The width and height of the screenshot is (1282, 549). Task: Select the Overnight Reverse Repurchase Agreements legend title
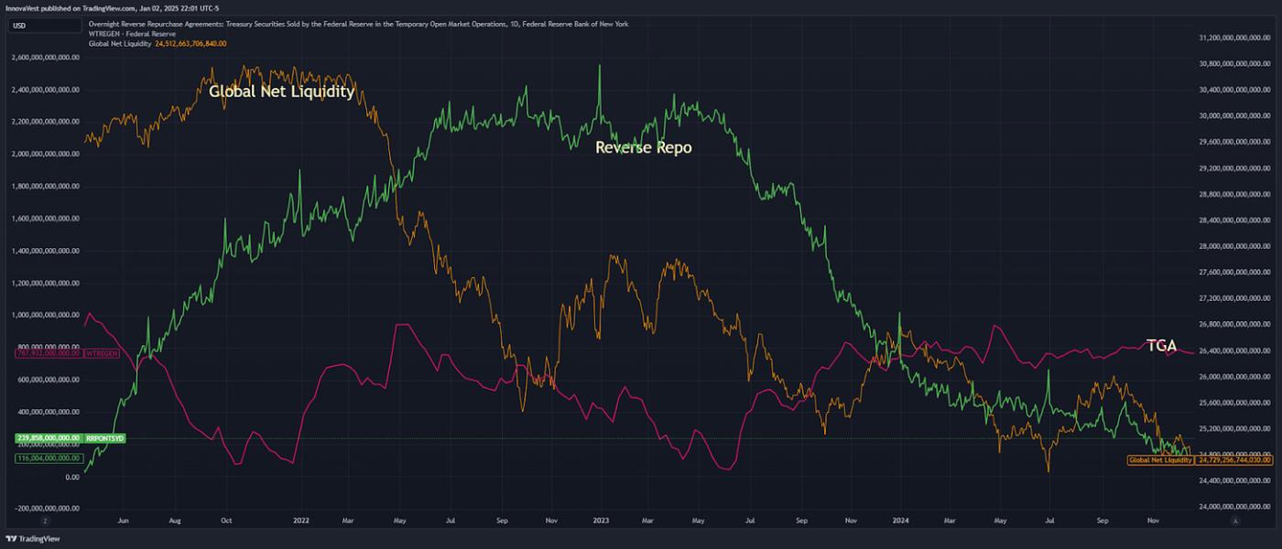tap(357, 24)
